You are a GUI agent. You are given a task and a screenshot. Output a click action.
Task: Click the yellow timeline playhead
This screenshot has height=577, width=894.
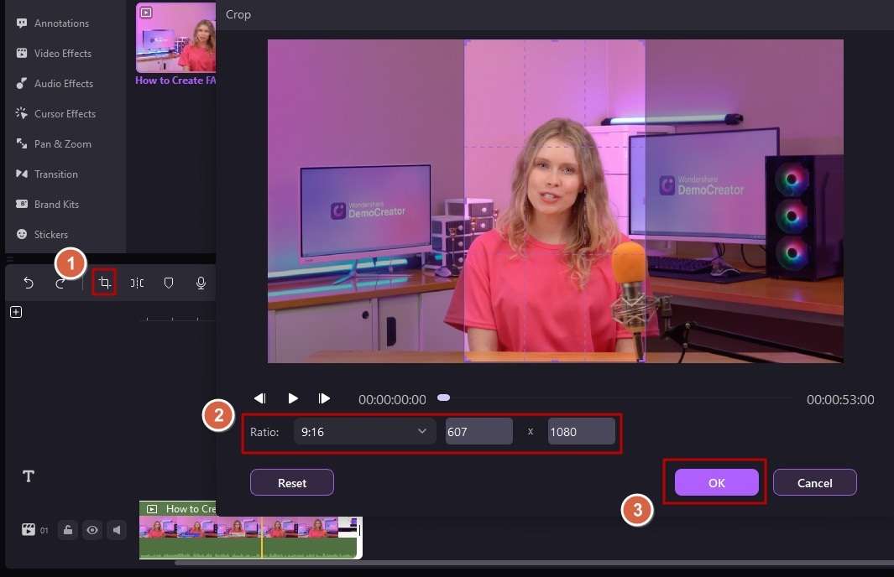pos(262,537)
